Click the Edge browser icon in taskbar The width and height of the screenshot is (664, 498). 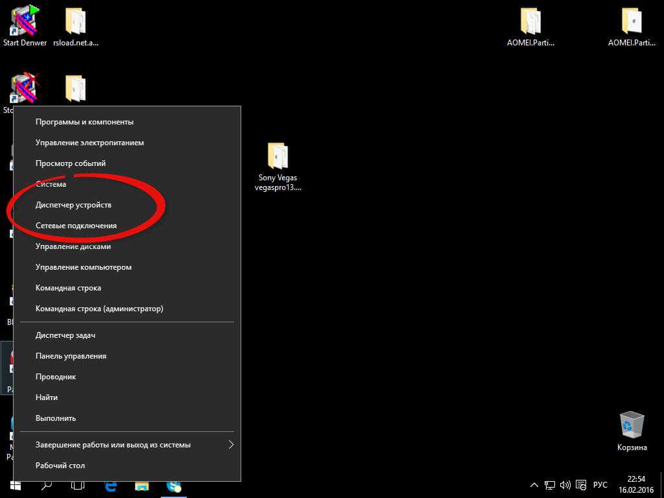[110, 485]
